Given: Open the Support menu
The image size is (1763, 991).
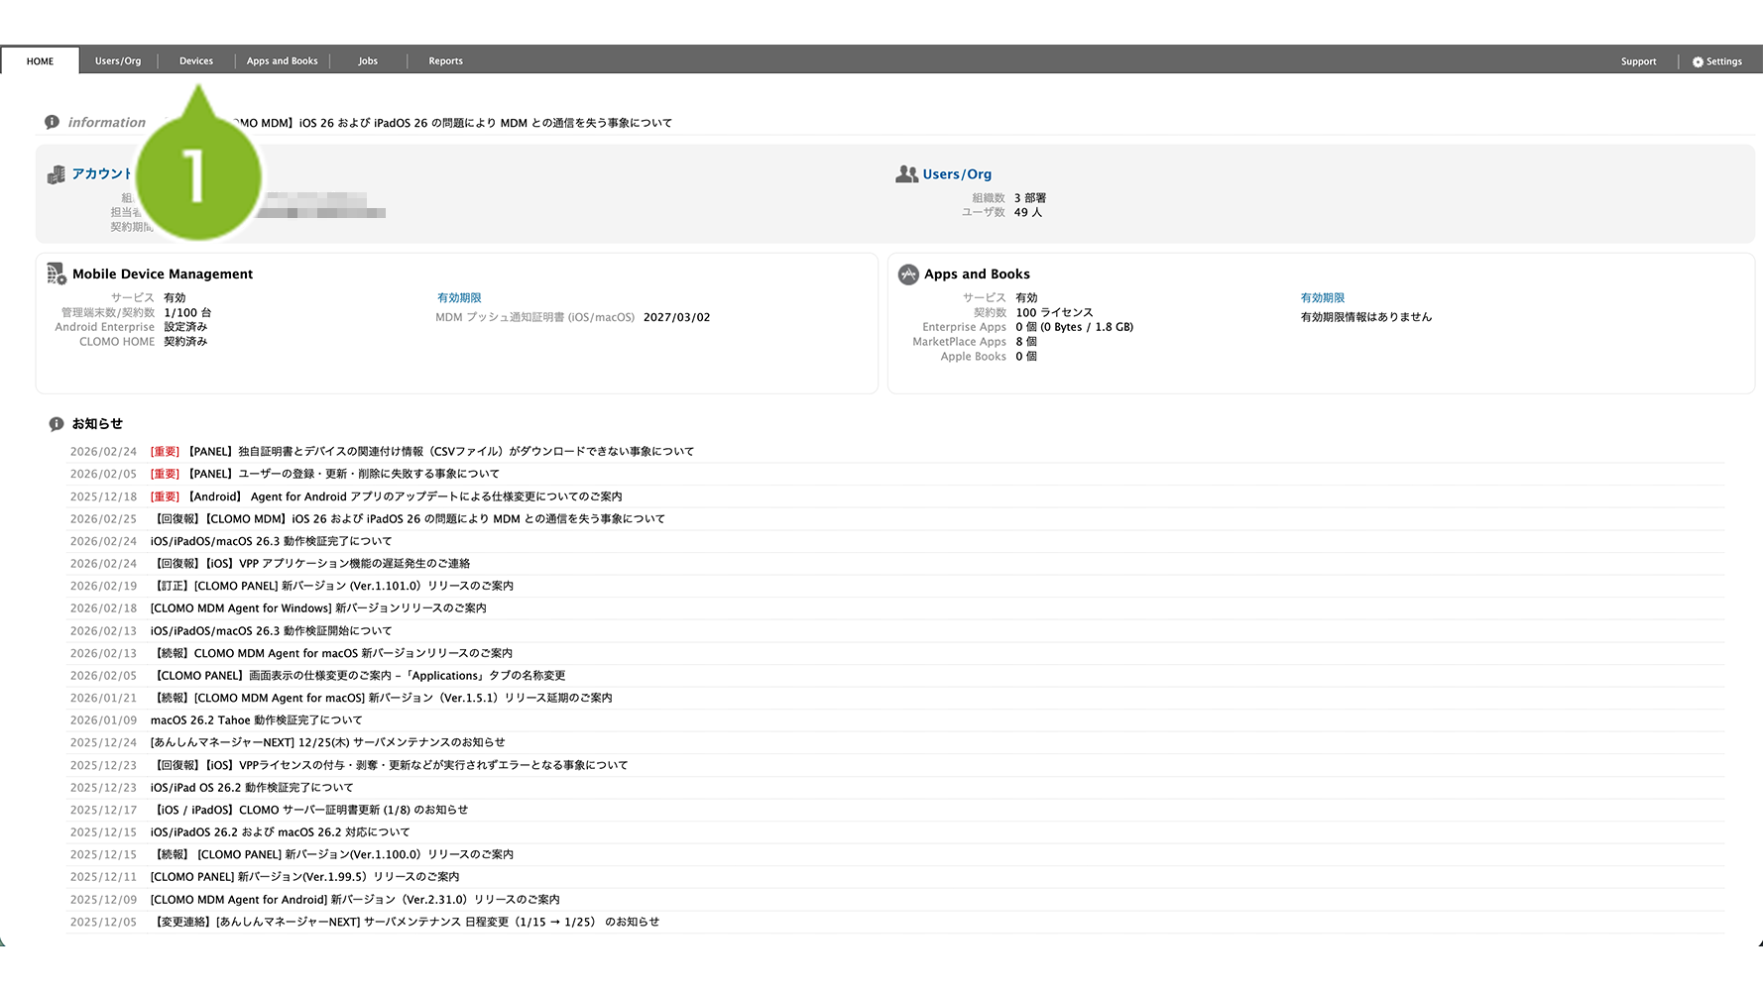Looking at the screenshot, I should click(1638, 61).
